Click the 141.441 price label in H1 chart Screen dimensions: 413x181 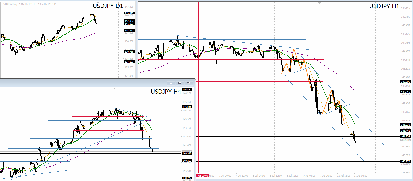click(405, 131)
